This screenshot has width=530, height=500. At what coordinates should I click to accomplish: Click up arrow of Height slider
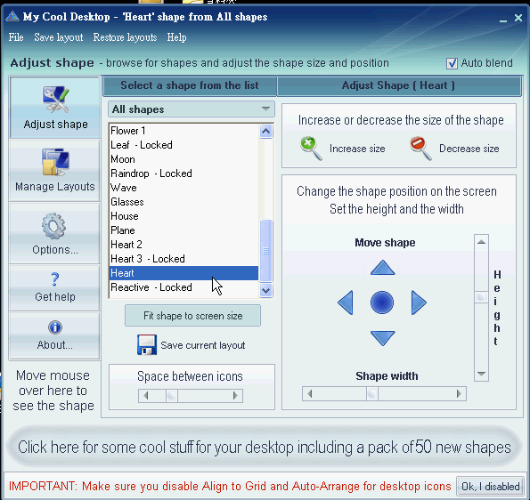pyautogui.click(x=481, y=242)
